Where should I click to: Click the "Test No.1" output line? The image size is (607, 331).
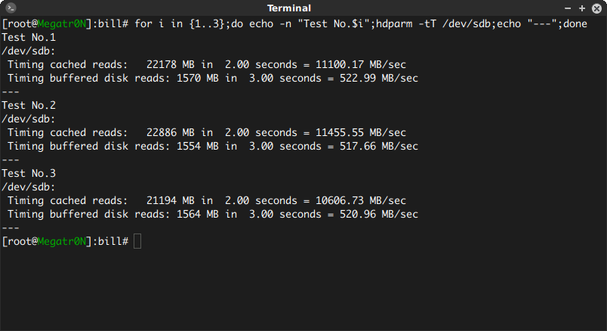[28, 37]
